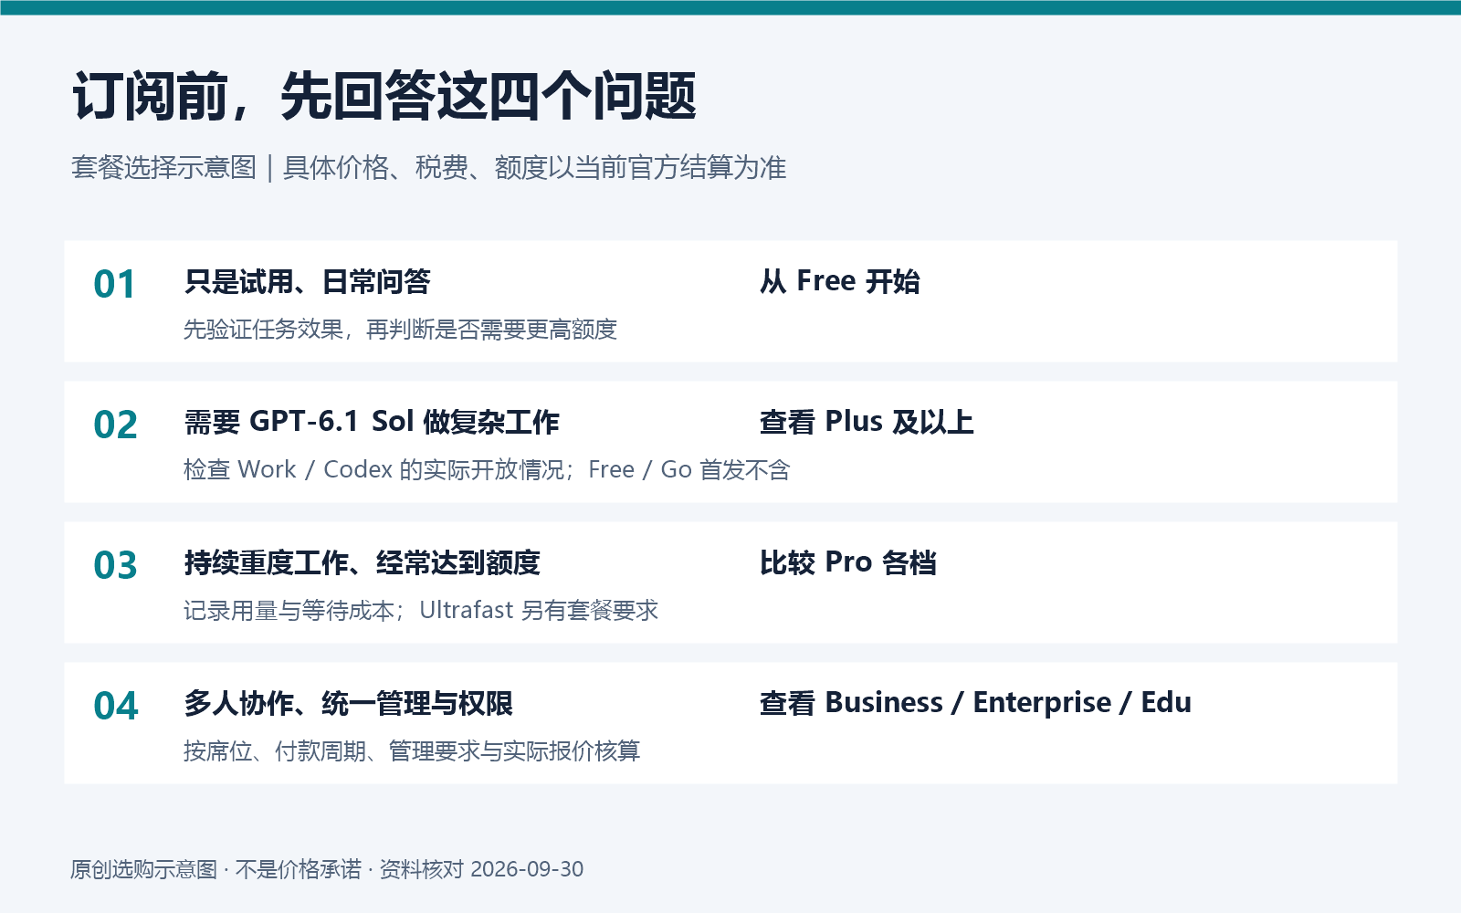Click recommendation 查看 Business / Enterprise / Edu

(x=975, y=703)
